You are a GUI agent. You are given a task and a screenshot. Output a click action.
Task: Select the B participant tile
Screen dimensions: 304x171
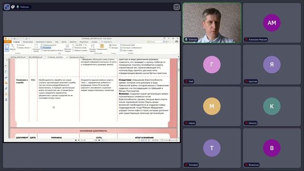[x=272, y=148]
